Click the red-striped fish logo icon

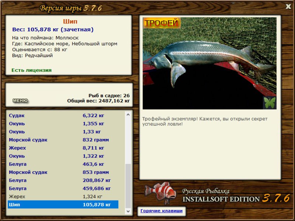[160, 193]
